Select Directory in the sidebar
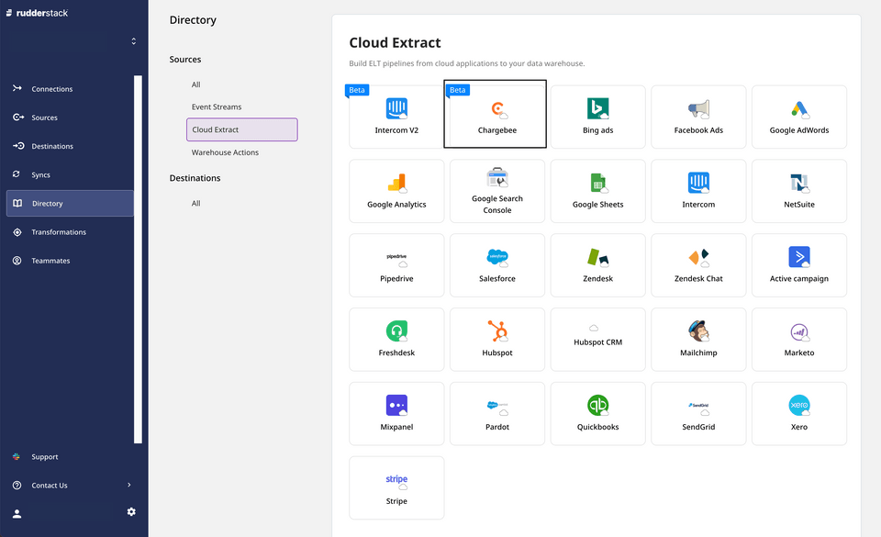 [70, 204]
